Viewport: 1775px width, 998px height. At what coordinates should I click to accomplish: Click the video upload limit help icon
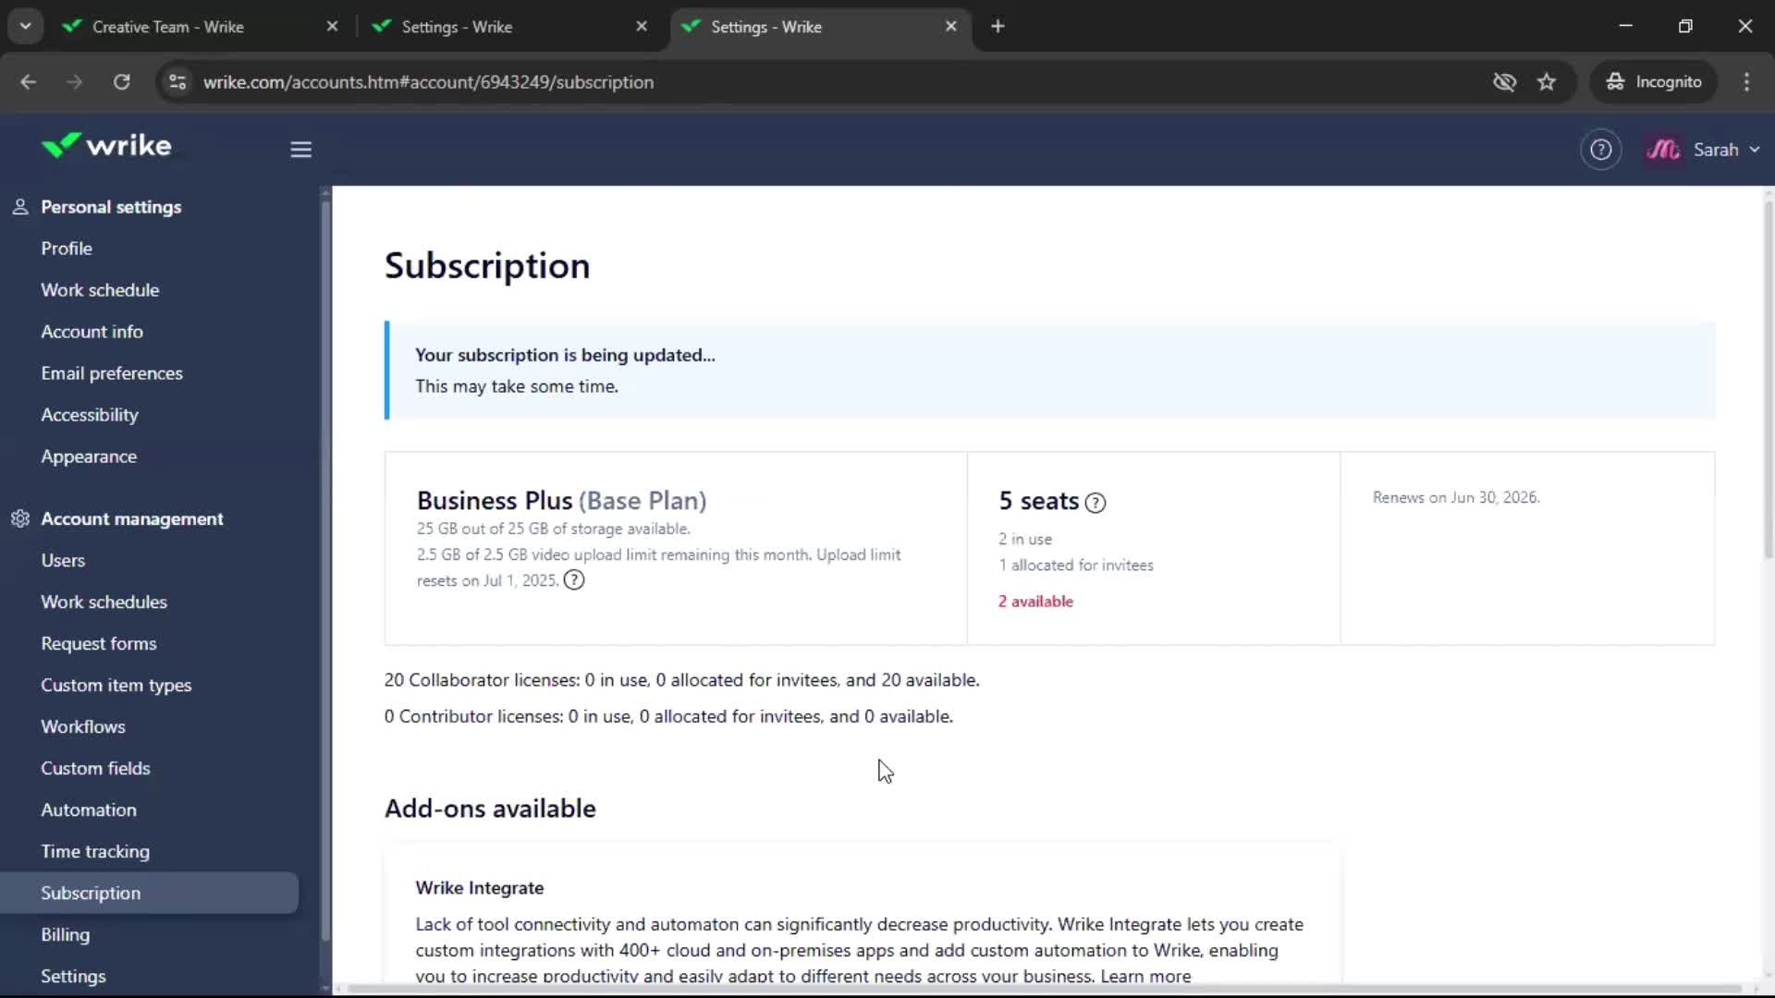(x=574, y=580)
